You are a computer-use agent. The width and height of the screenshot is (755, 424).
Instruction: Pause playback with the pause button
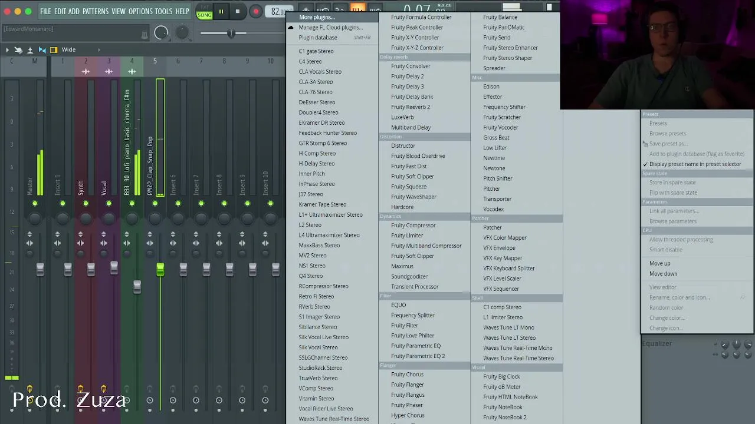[221, 11]
